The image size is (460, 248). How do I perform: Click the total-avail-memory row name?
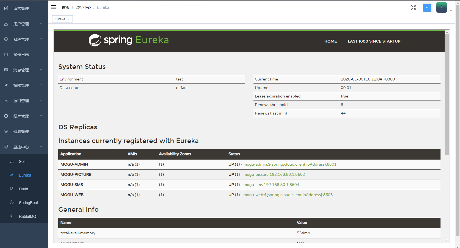(x=78, y=233)
